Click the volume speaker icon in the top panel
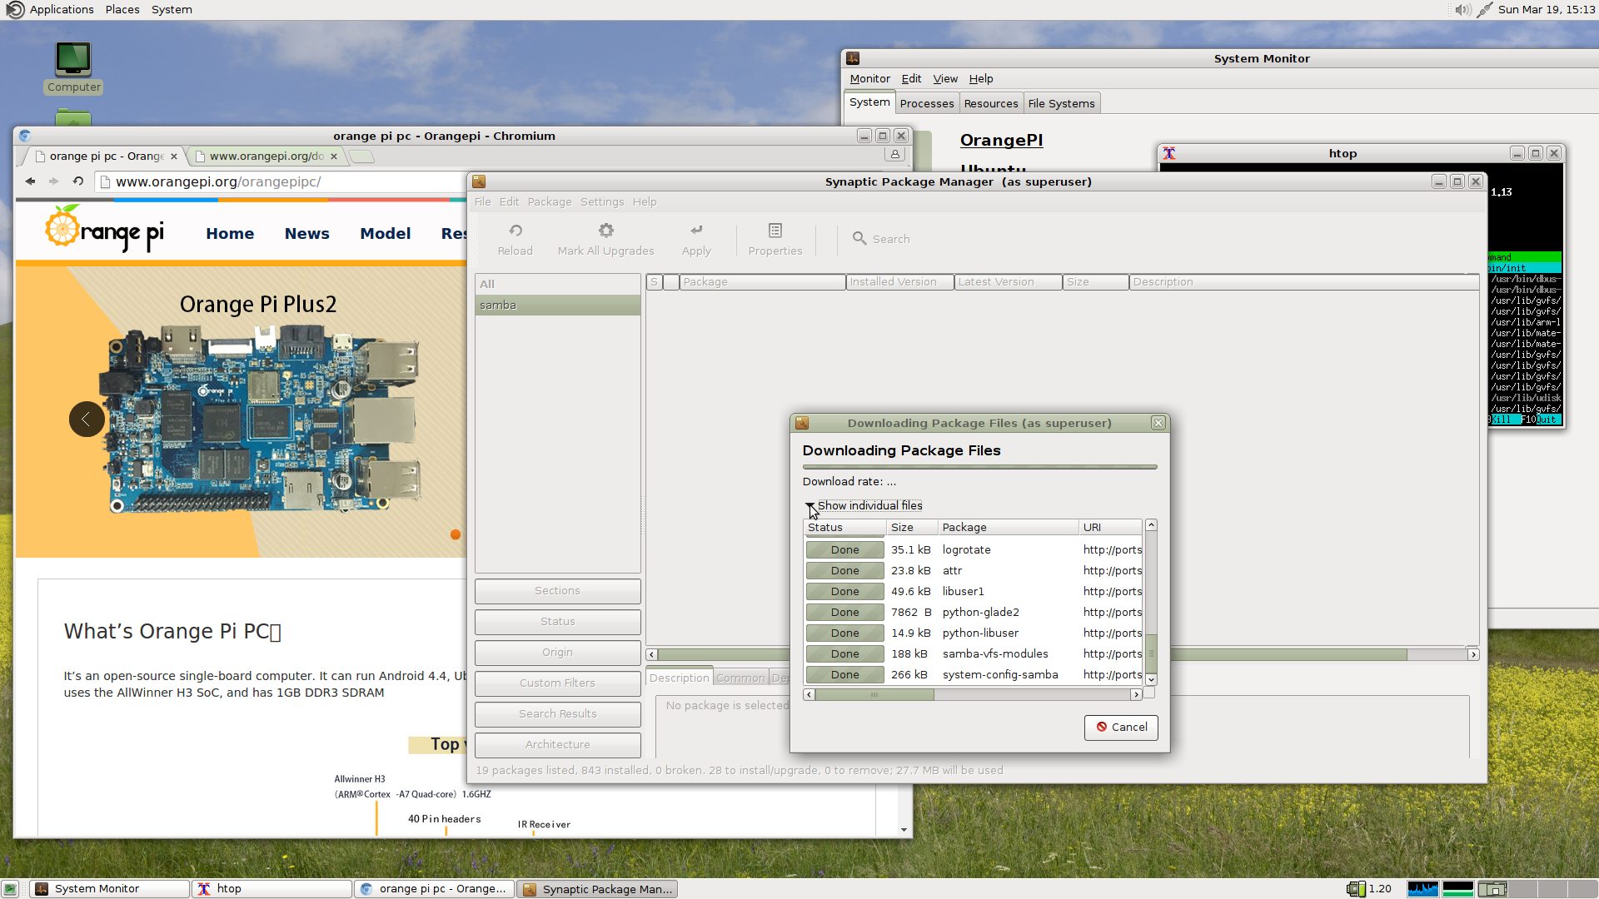The width and height of the screenshot is (1599, 899). 1462,9
